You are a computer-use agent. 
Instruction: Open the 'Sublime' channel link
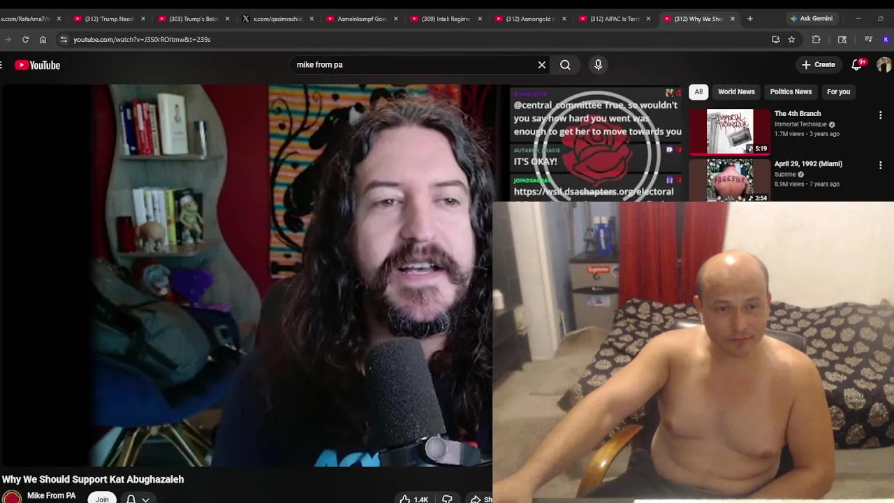click(x=785, y=175)
